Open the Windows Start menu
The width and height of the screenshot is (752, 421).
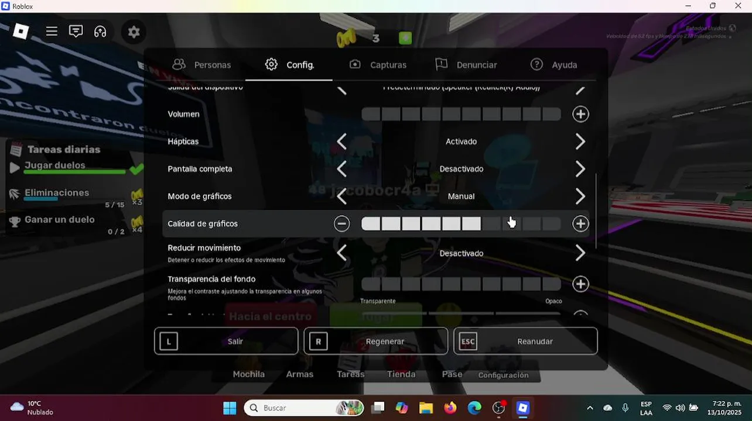[230, 408]
